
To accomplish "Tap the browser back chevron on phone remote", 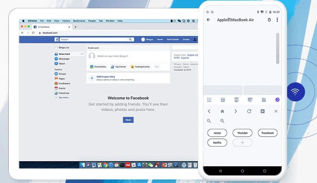I will click(209, 111).
